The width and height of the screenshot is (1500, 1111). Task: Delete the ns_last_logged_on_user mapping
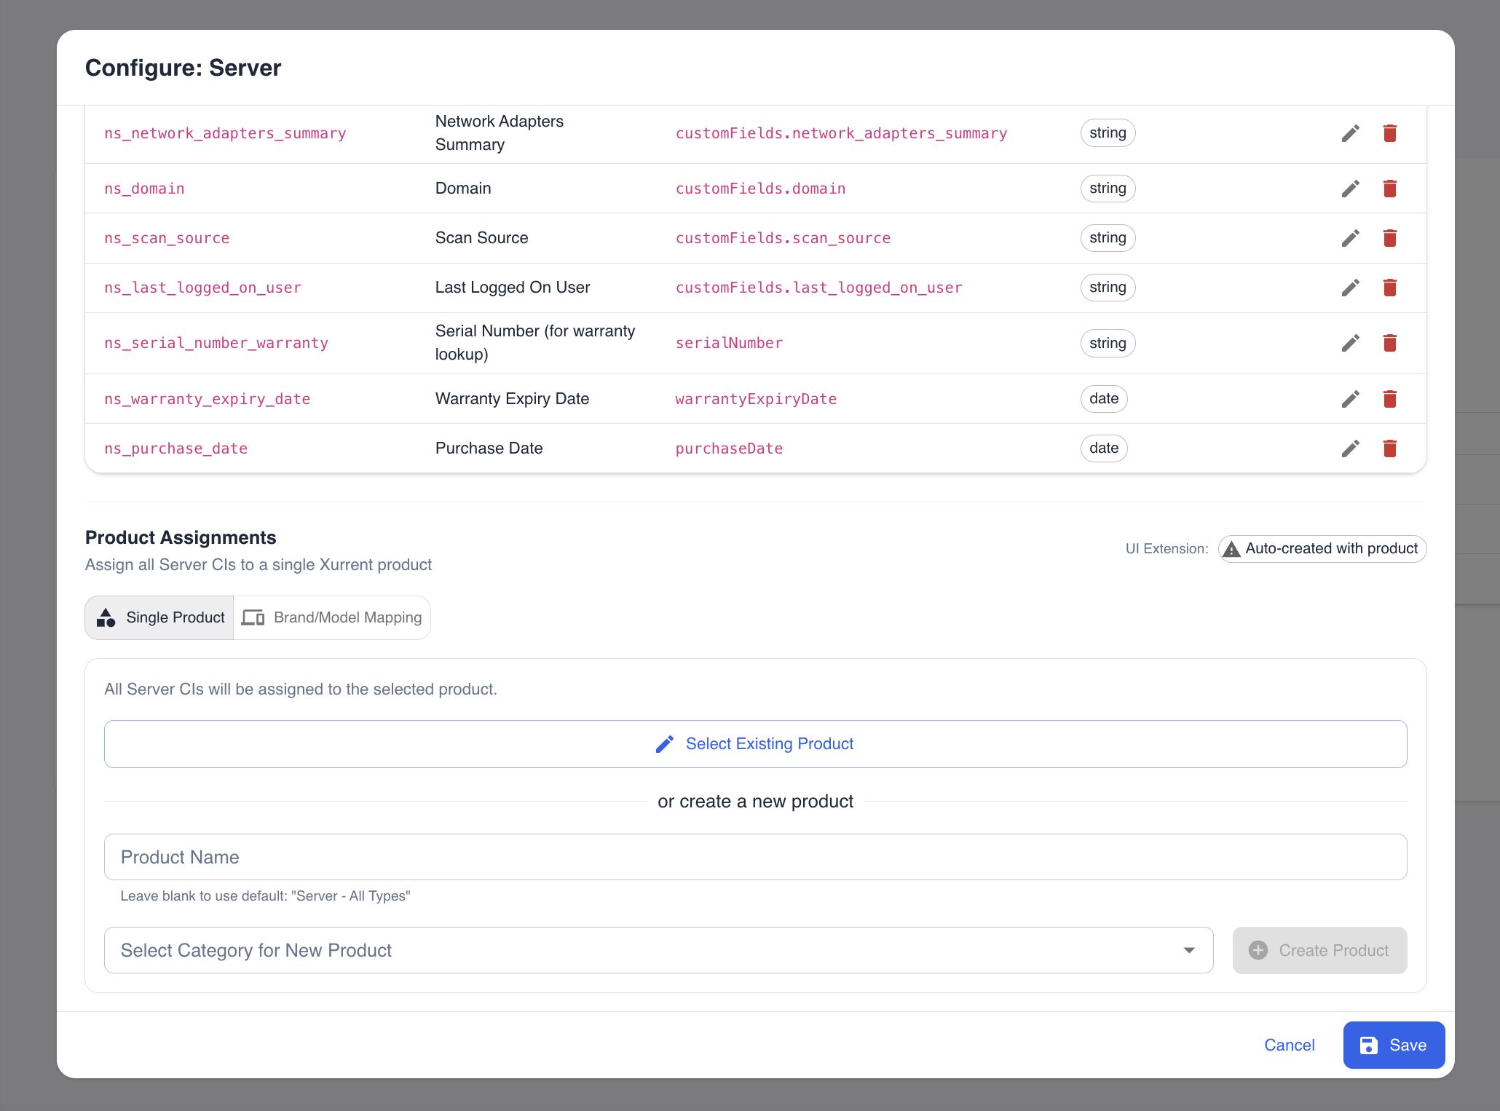[x=1389, y=288]
